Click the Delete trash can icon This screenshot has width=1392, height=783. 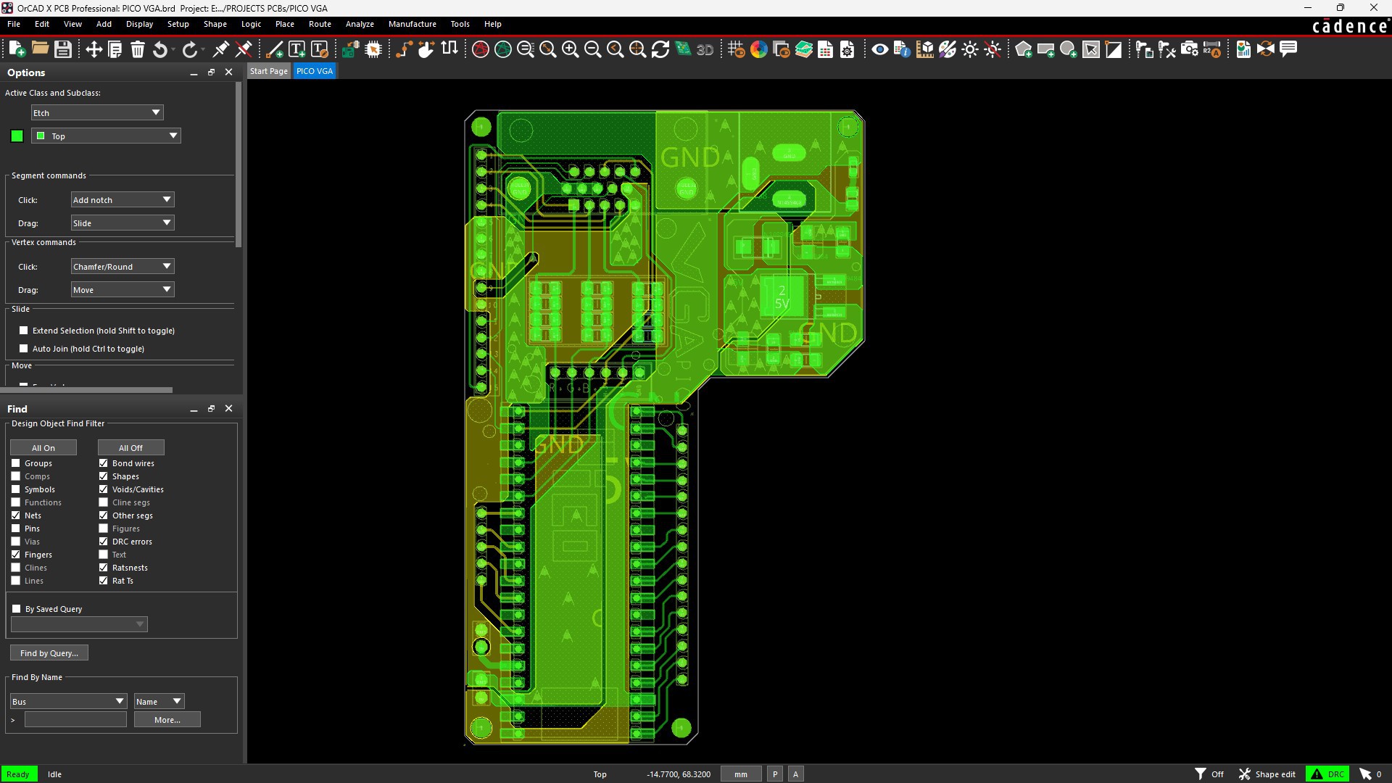click(138, 49)
